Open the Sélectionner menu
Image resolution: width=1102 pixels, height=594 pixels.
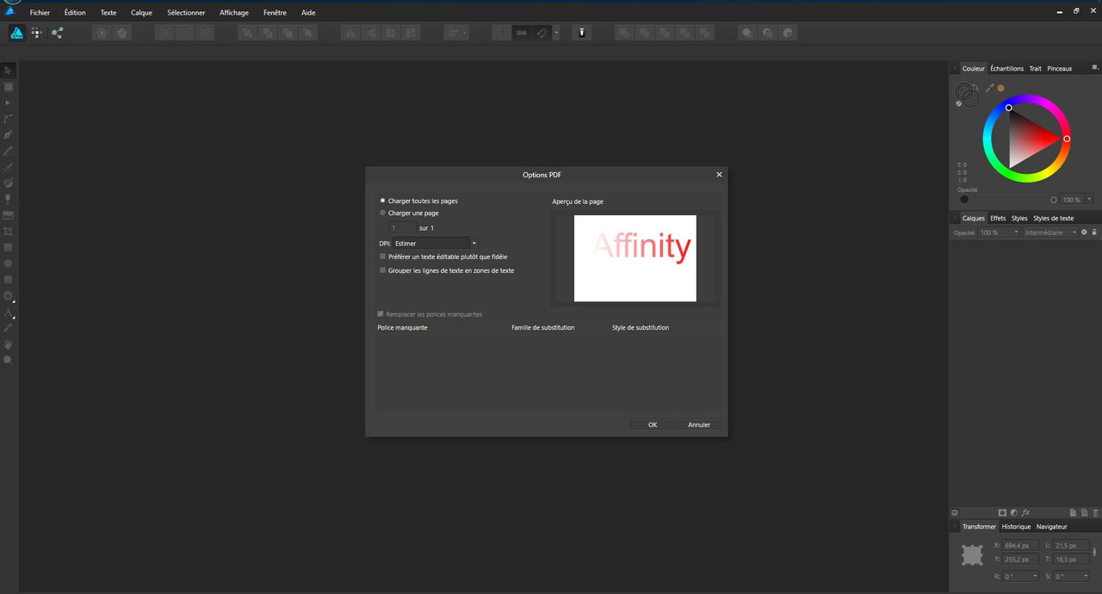186,13
